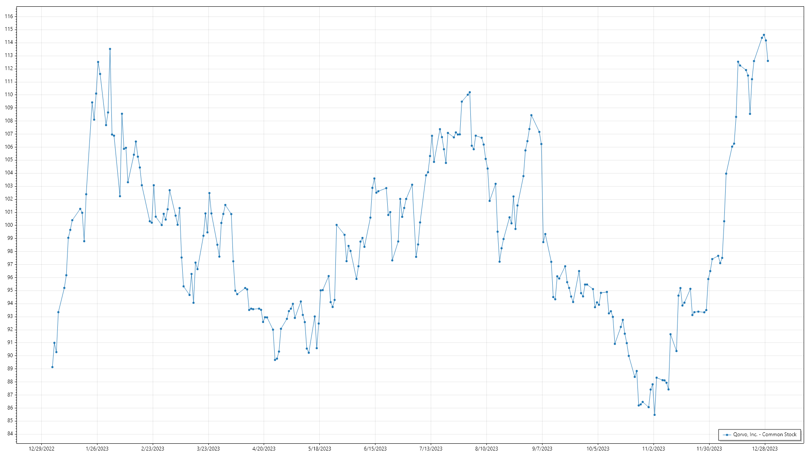This screenshot has height=456, width=810.
Task: Select the 113.5 peak point in early February
Action: 110,49
